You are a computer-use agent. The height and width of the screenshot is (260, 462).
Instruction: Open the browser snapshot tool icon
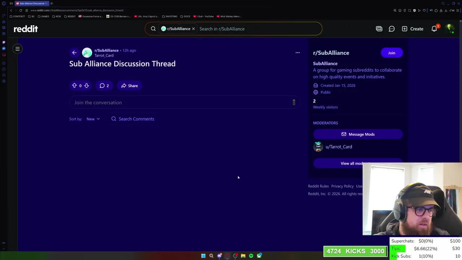point(410,10)
